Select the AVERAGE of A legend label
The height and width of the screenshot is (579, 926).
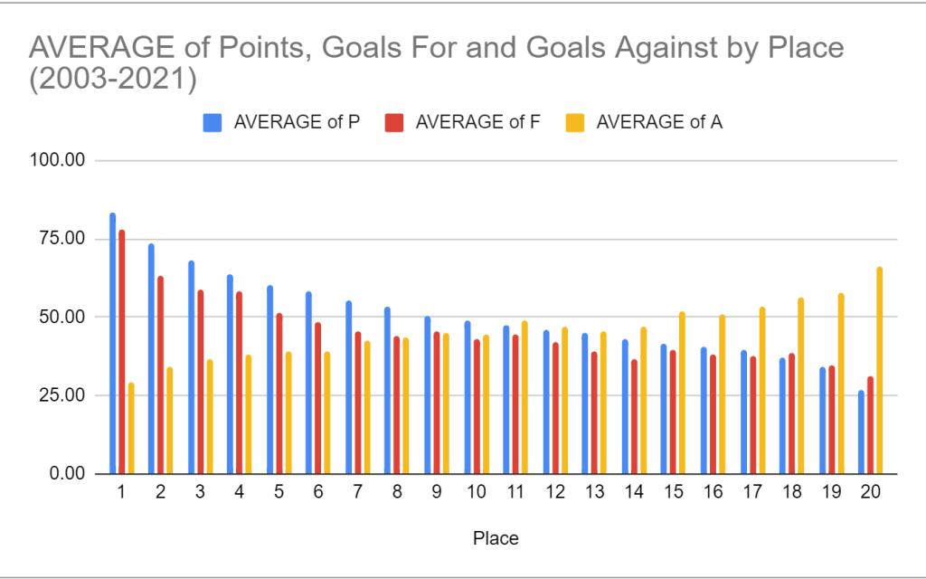(659, 123)
